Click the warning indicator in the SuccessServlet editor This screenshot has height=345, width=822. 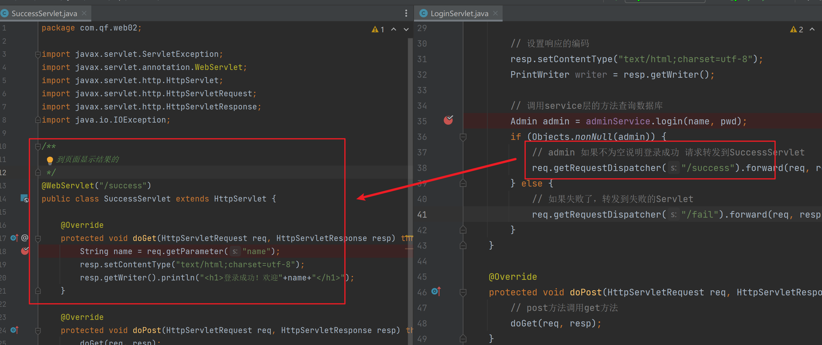[378, 30]
